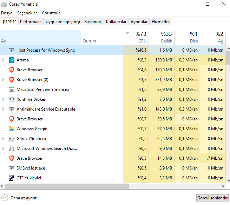230x205 pixels.
Task: Click the CTF Yükleyici pen icon
Action: point(12,178)
